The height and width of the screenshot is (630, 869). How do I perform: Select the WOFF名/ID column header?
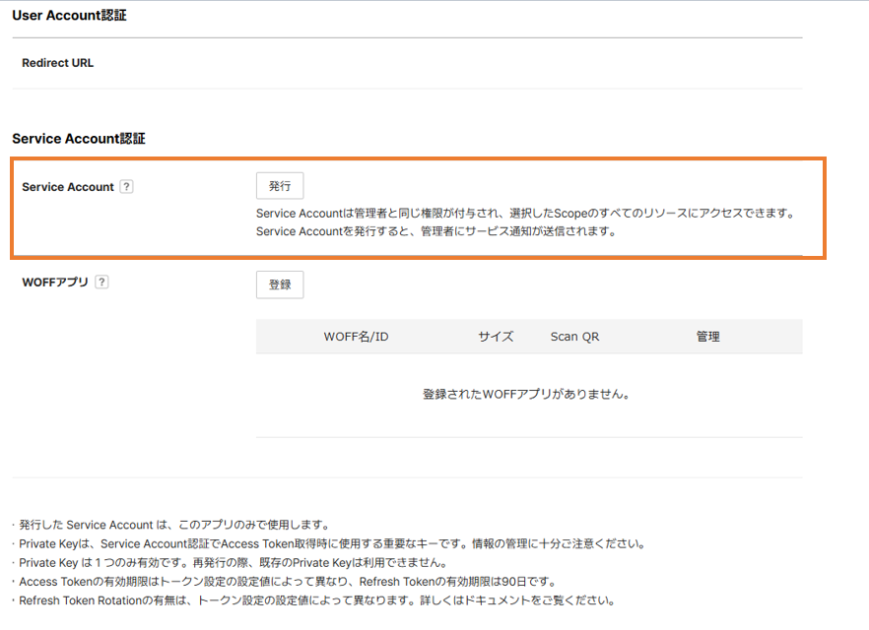point(356,337)
